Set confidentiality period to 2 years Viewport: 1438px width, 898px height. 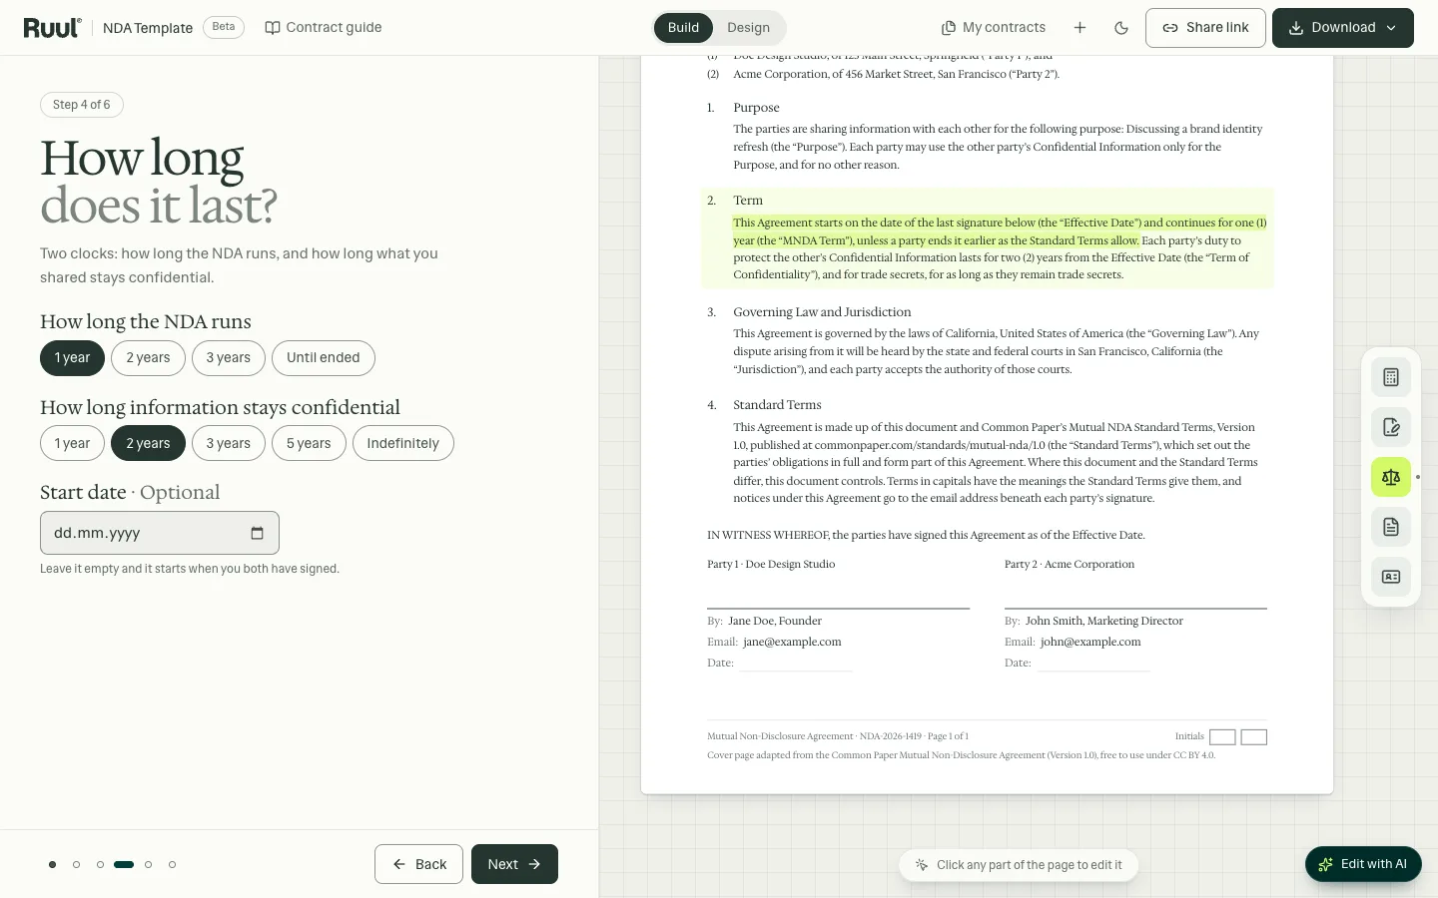(148, 444)
